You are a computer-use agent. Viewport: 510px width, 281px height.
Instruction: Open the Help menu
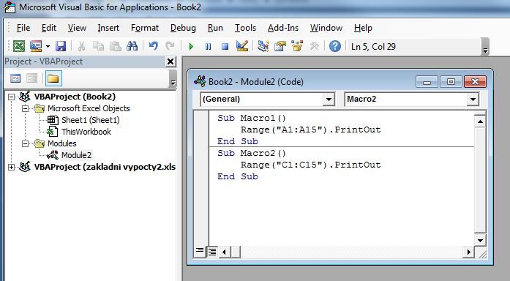[363, 28]
